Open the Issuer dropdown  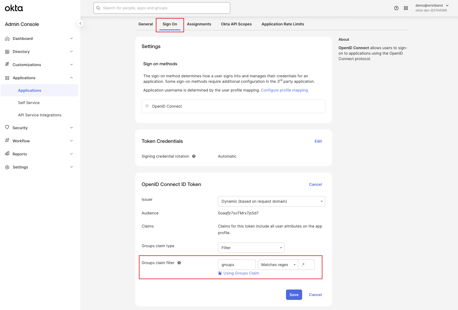(x=272, y=201)
